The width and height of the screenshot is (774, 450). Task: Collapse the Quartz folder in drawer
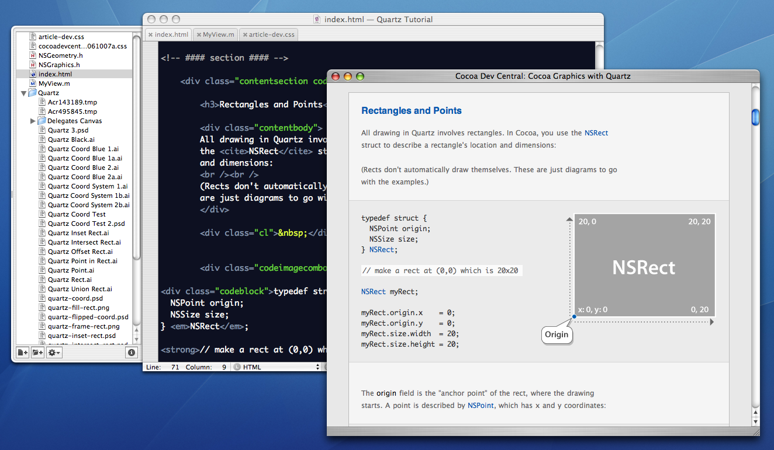coord(24,93)
